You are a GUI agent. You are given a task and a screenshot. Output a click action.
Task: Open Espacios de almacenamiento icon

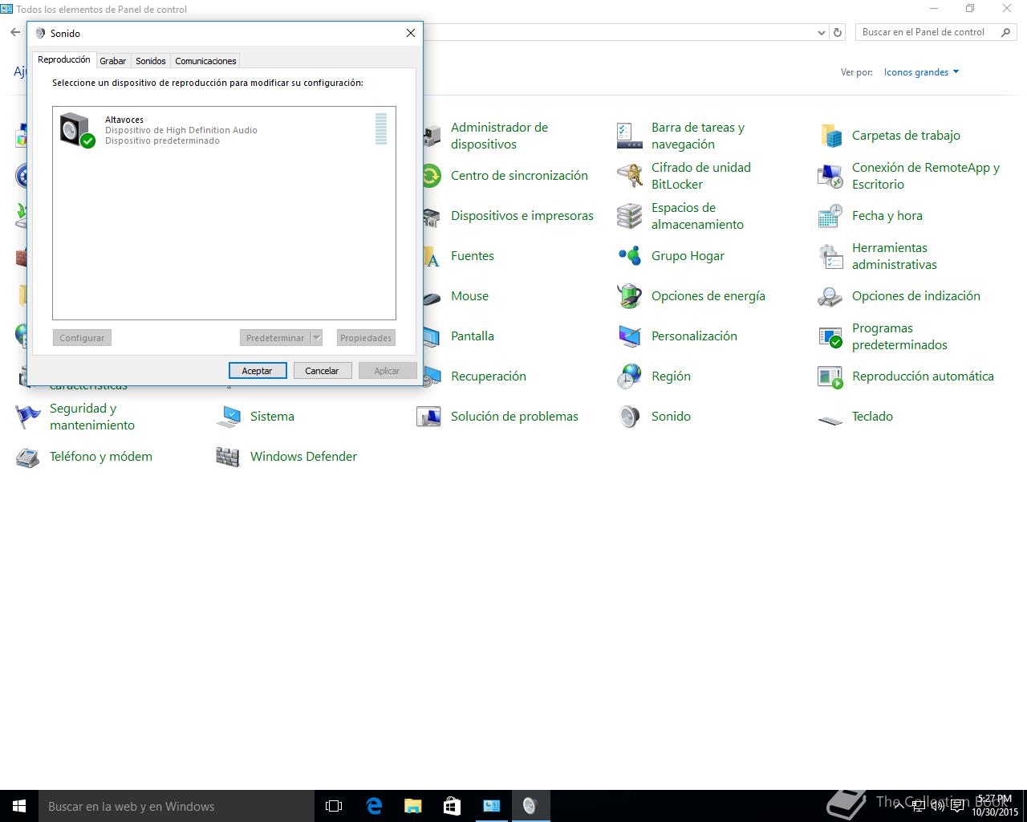pos(630,216)
